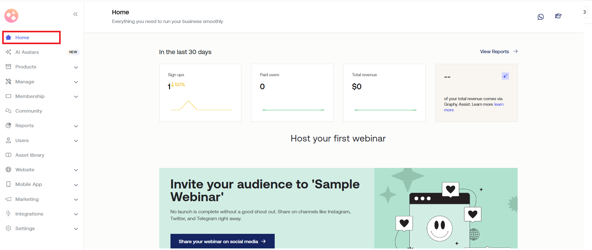Expand the Membership submenu arrow
Image resolution: width=592 pixels, height=250 pixels.
pos(76,97)
